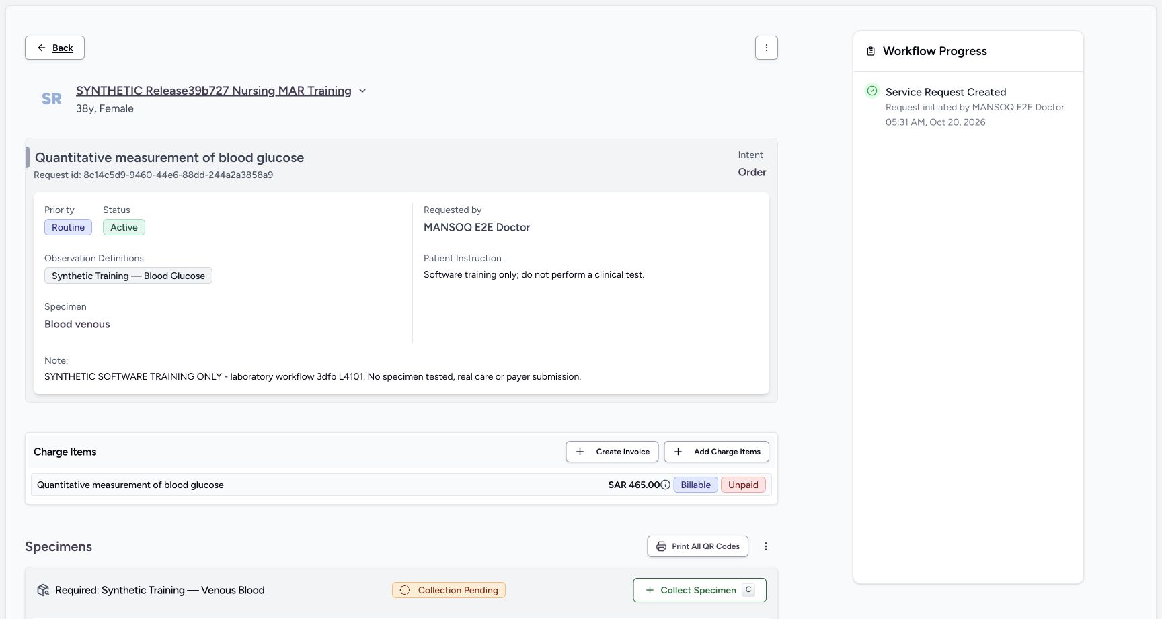Click the specimen box icon beside Required
This screenshot has height=619, width=1162.
click(43, 590)
